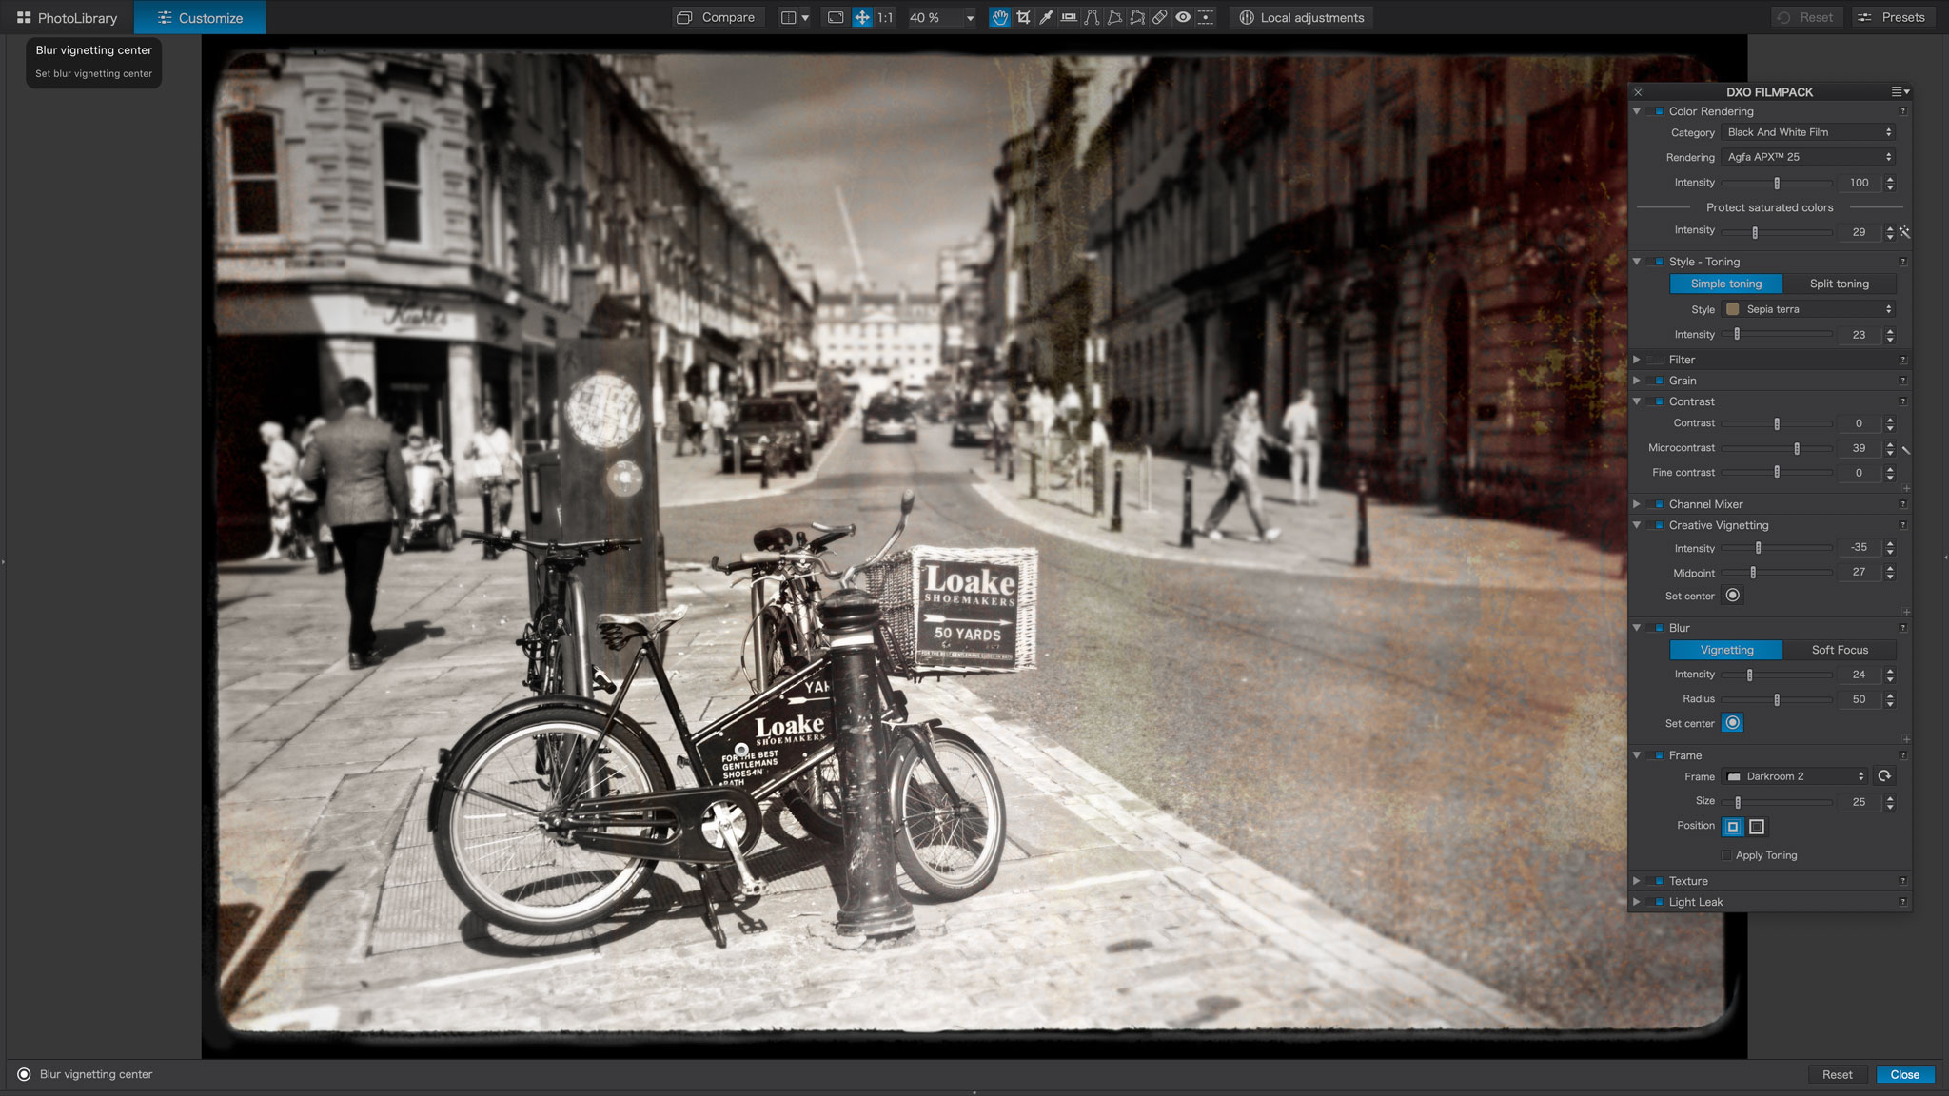Click the Blur Set center target button

point(1733,723)
